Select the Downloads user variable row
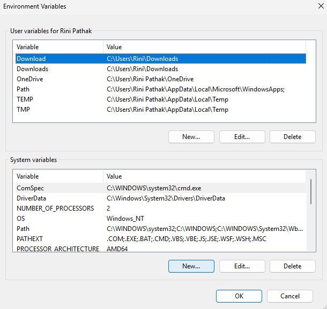The width and height of the screenshot is (327, 309). pos(32,69)
